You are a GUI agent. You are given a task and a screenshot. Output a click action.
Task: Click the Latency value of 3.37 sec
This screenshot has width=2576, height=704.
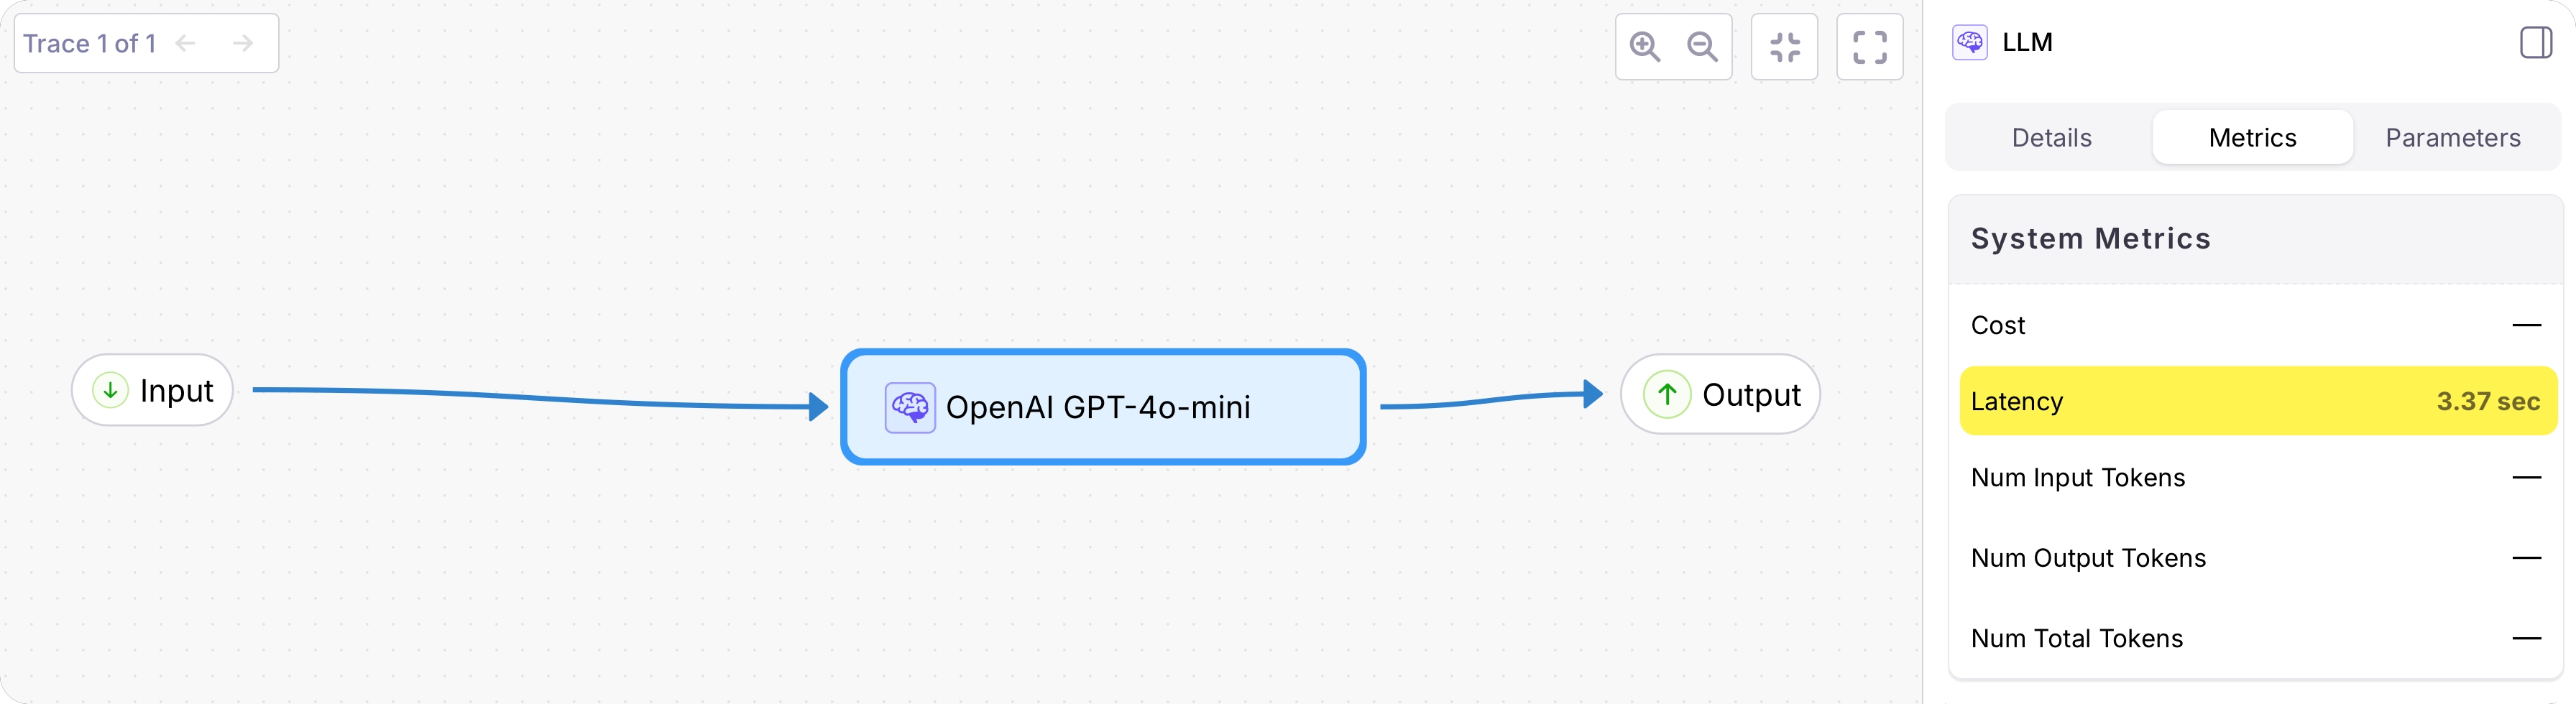point(2489,400)
